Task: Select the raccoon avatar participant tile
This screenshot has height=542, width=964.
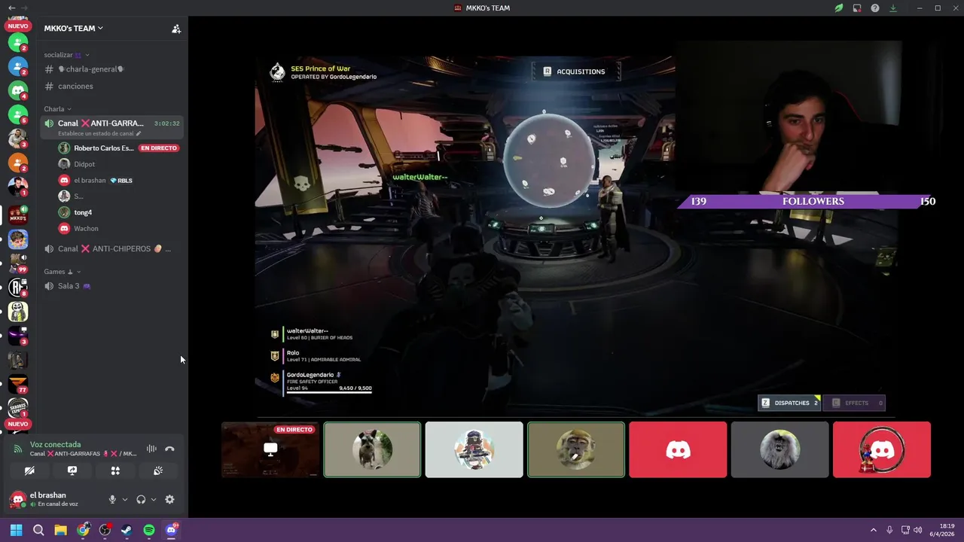Action: click(x=372, y=449)
